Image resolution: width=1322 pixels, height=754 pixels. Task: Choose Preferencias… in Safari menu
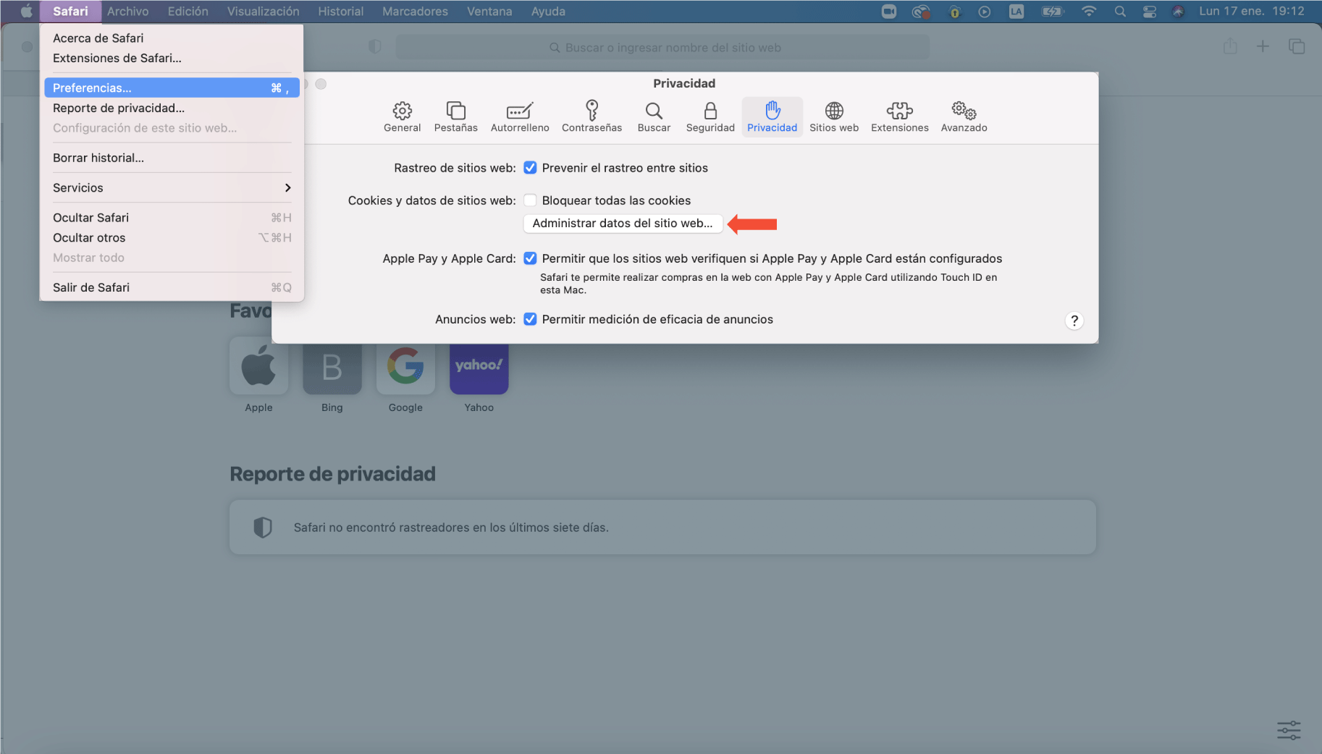coord(172,88)
